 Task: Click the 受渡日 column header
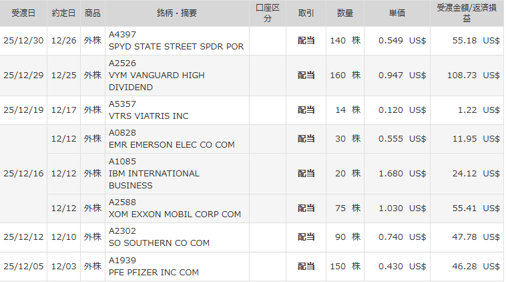pyautogui.click(x=23, y=13)
